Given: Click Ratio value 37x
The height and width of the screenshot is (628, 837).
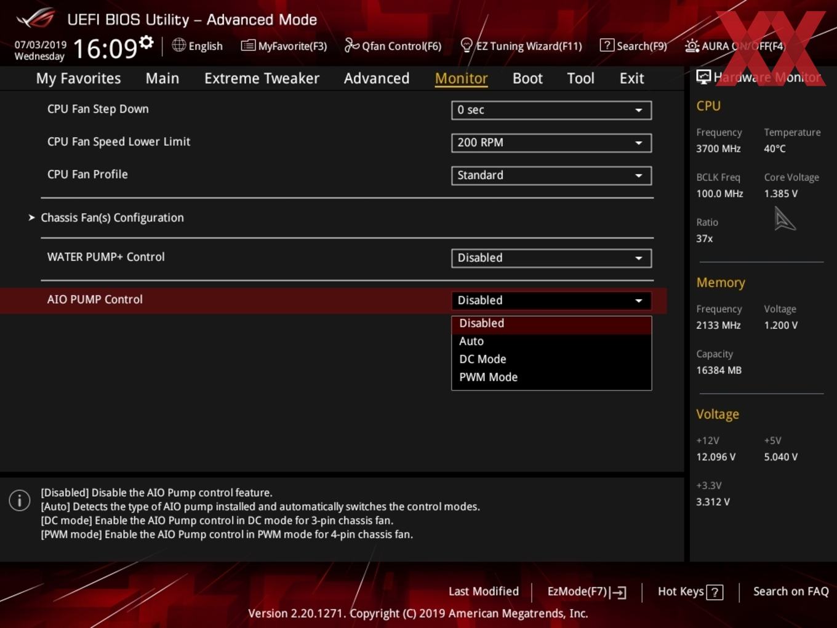Looking at the screenshot, I should (705, 239).
